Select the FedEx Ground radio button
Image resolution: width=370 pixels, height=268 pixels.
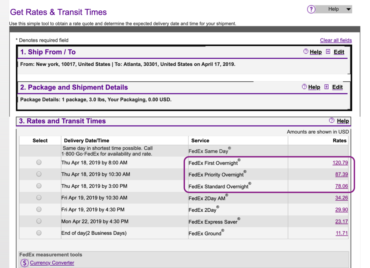tap(38, 233)
